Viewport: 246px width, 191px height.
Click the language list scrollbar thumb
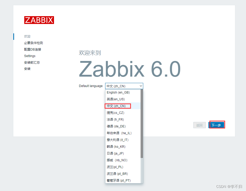[142, 124]
